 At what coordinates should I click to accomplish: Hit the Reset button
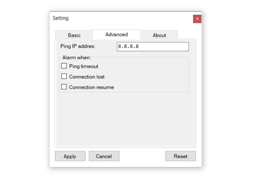(x=180, y=156)
